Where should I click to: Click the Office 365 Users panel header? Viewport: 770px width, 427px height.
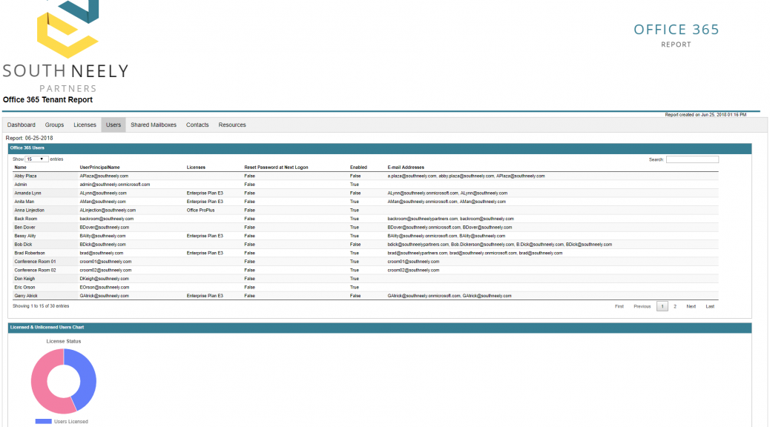pyautogui.click(x=380, y=148)
